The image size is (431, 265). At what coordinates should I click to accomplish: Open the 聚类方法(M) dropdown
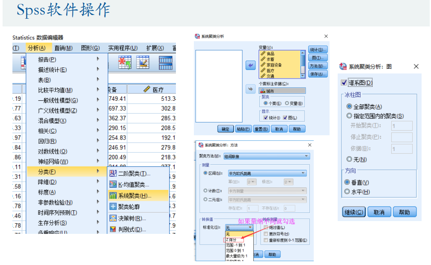coord(267,156)
